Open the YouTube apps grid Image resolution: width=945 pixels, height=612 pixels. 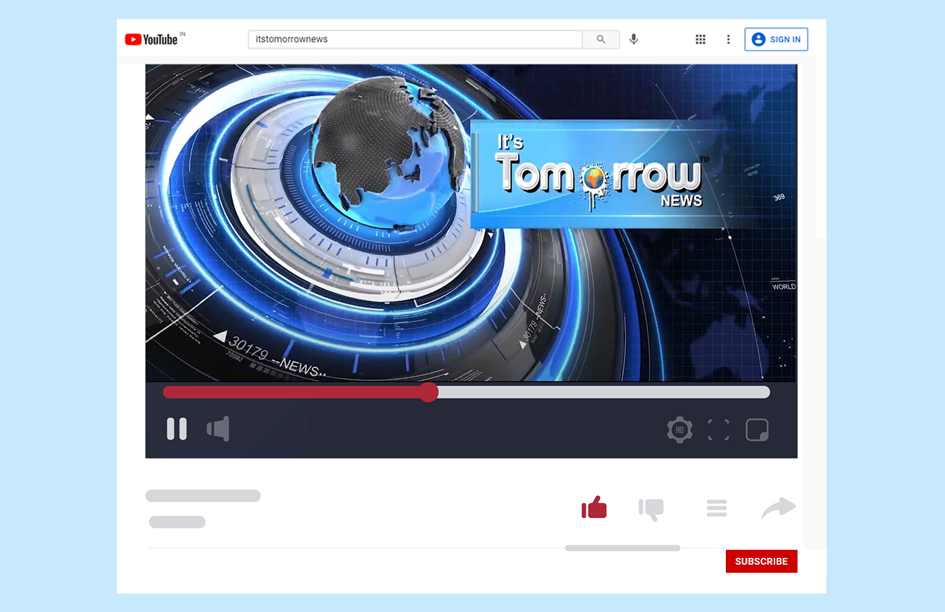701,39
